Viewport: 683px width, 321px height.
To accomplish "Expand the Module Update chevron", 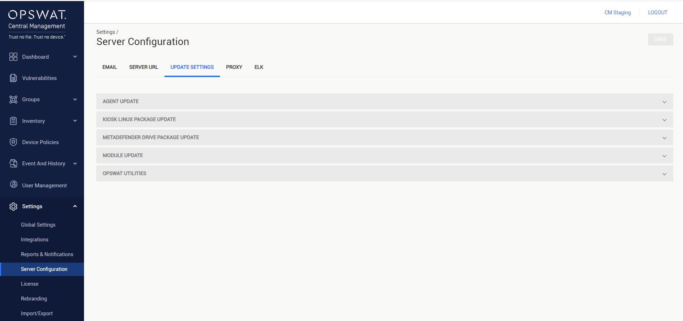I will tap(664, 156).
